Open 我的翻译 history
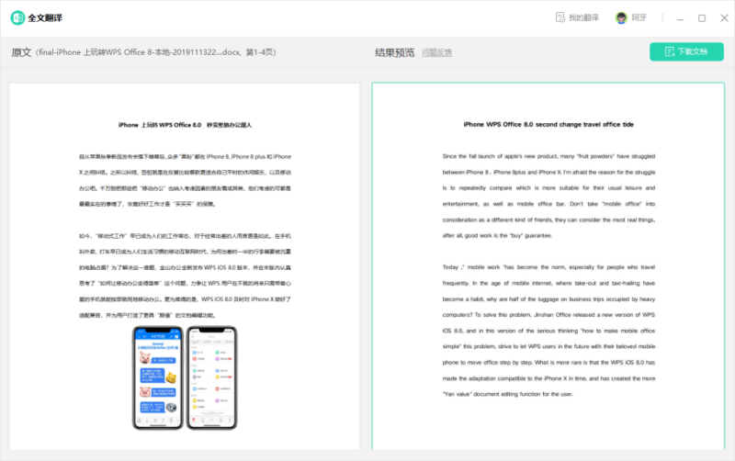 click(x=577, y=17)
